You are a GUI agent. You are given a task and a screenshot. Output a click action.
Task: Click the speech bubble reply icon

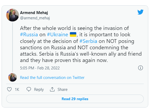point(29,90)
